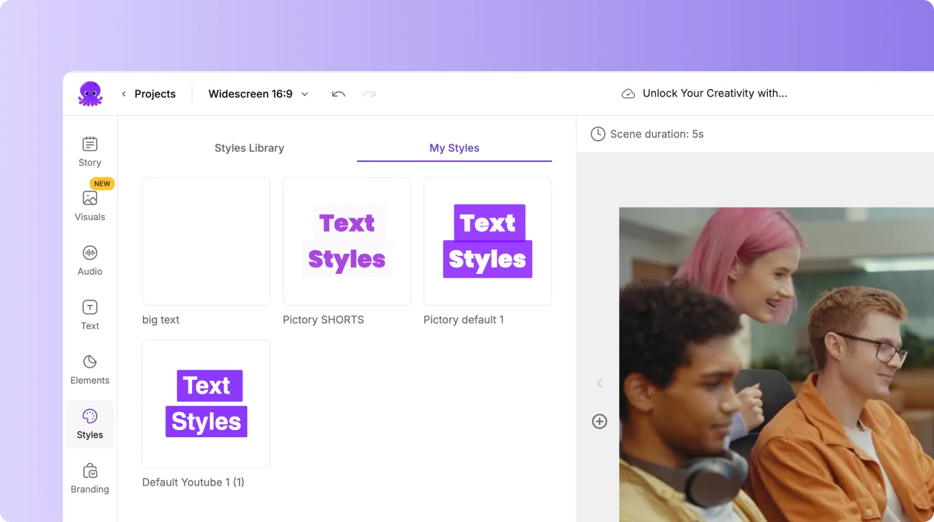Select the Styles sidebar item
This screenshot has height=522, width=934.
tap(90, 425)
